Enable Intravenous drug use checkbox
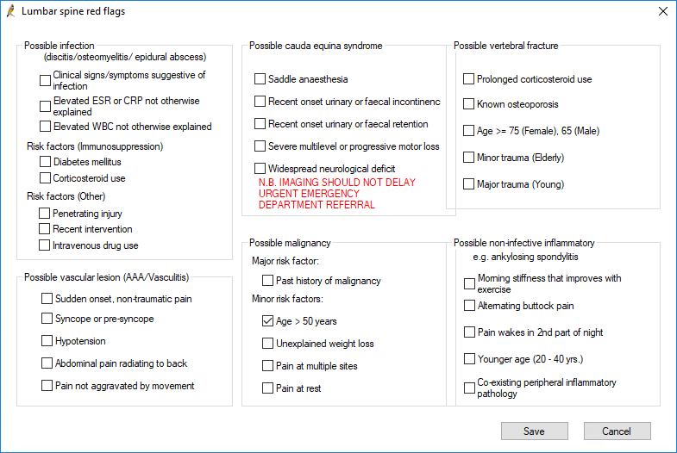 pyautogui.click(x=46, y=245)
